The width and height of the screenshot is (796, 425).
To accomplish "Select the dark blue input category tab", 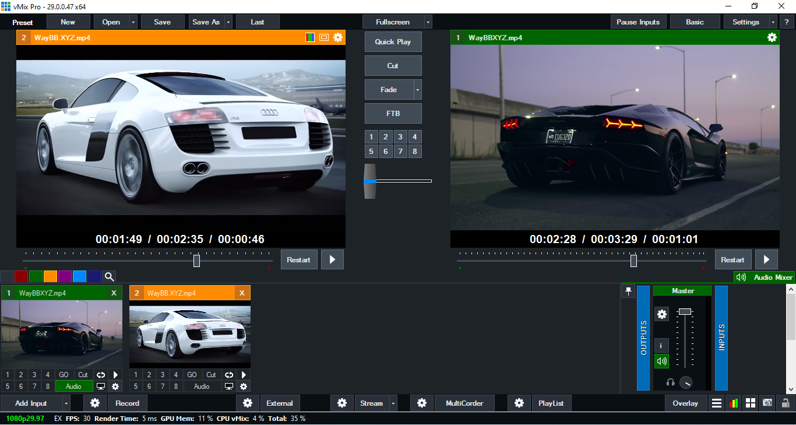I will 94,276.
